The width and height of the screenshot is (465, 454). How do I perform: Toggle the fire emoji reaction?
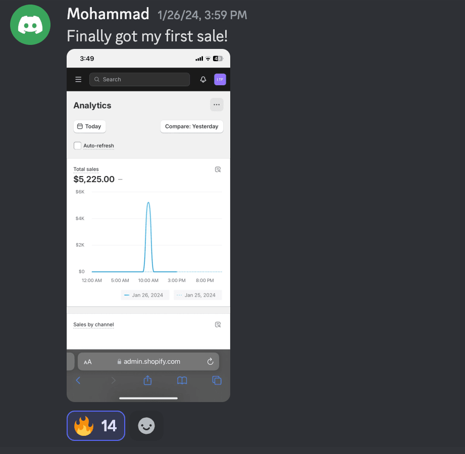96,426
